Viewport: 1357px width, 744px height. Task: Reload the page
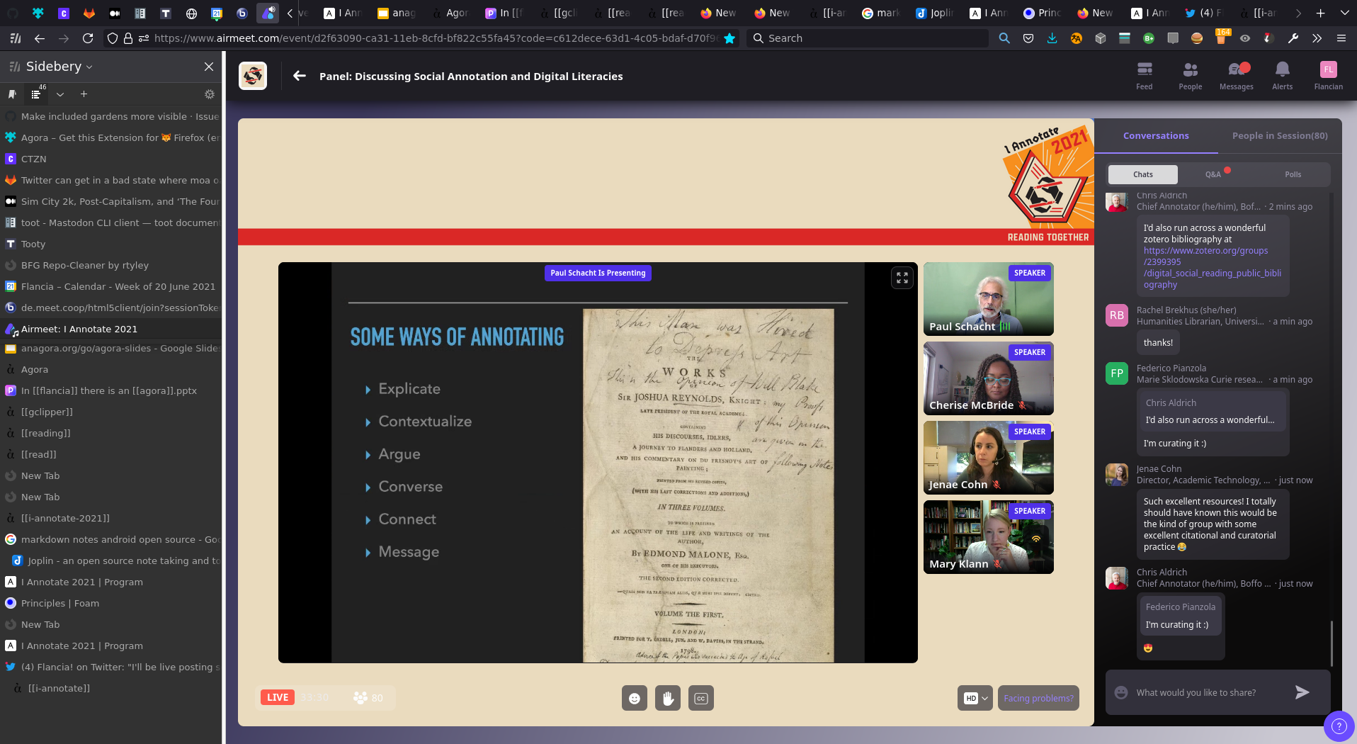click(x=88, y=38)
